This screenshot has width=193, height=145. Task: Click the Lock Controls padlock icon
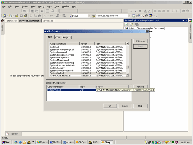click(x=42, y=11)
